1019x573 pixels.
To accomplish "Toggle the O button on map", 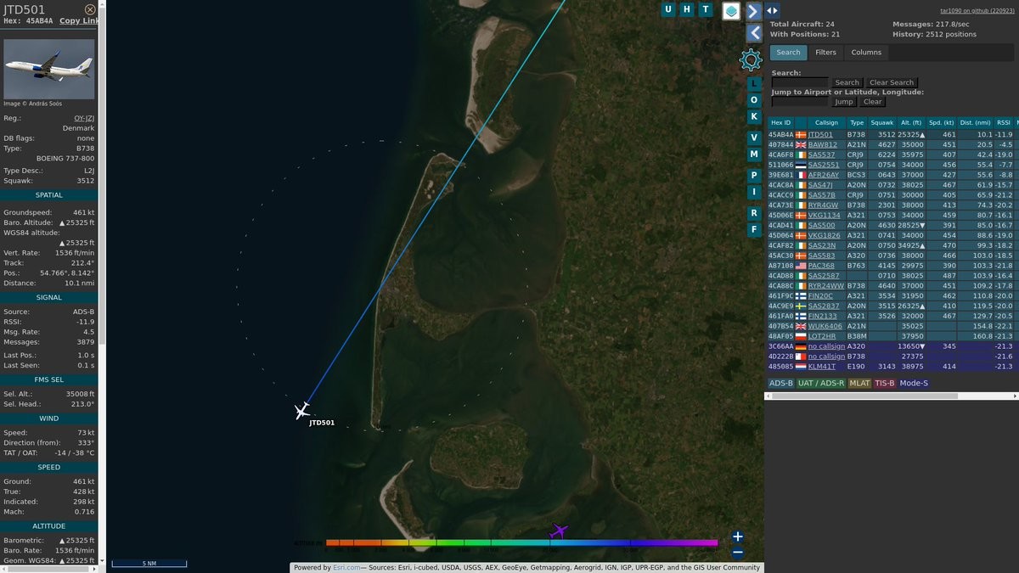I will [754, 100].
